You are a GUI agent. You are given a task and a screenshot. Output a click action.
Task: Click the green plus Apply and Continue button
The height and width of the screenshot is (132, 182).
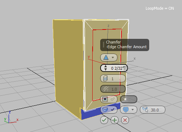(x=115, y=120)
